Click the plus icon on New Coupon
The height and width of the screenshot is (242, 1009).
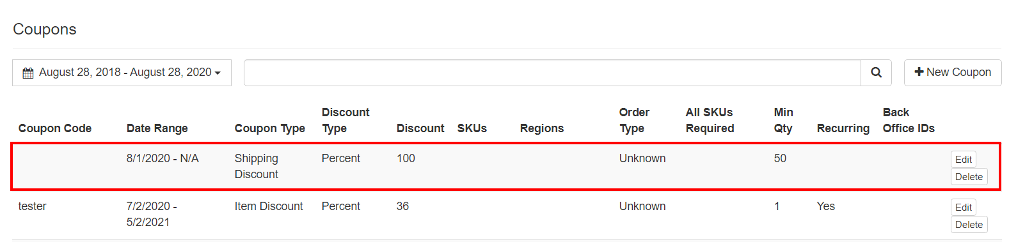919,72
